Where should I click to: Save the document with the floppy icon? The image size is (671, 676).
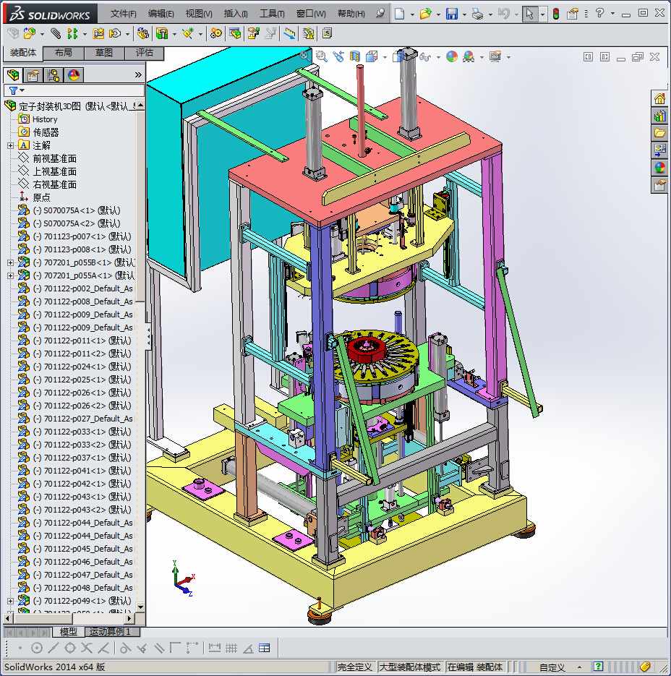(451, 14)
